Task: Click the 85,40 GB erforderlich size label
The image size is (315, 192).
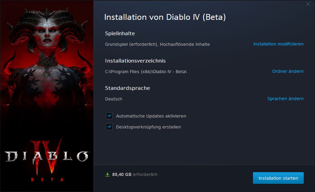Action: (x=135, y=175)
